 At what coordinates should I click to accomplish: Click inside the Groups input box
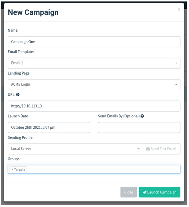[94, 169]
